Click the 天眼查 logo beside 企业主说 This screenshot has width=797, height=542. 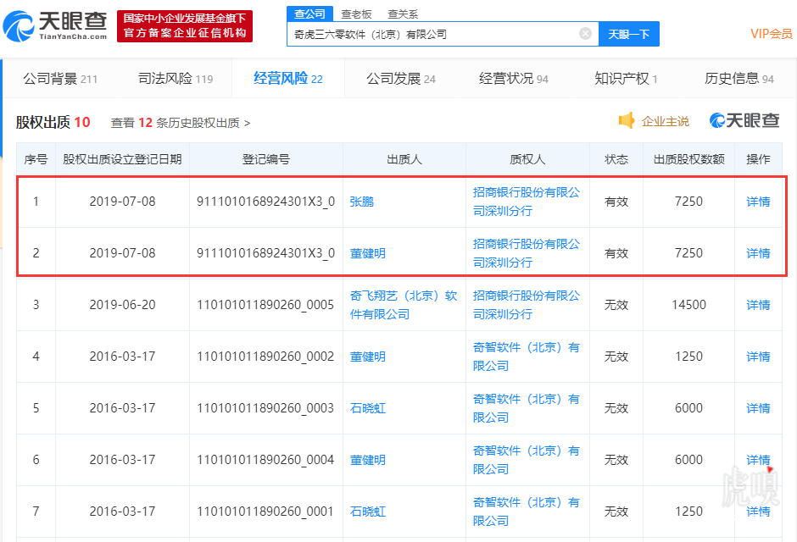click(744, 121)
